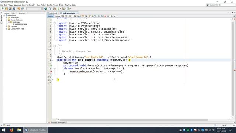Collapse the Source Packages tree node
The height and width of the screenshot is (133, 236).
point(7,20)
